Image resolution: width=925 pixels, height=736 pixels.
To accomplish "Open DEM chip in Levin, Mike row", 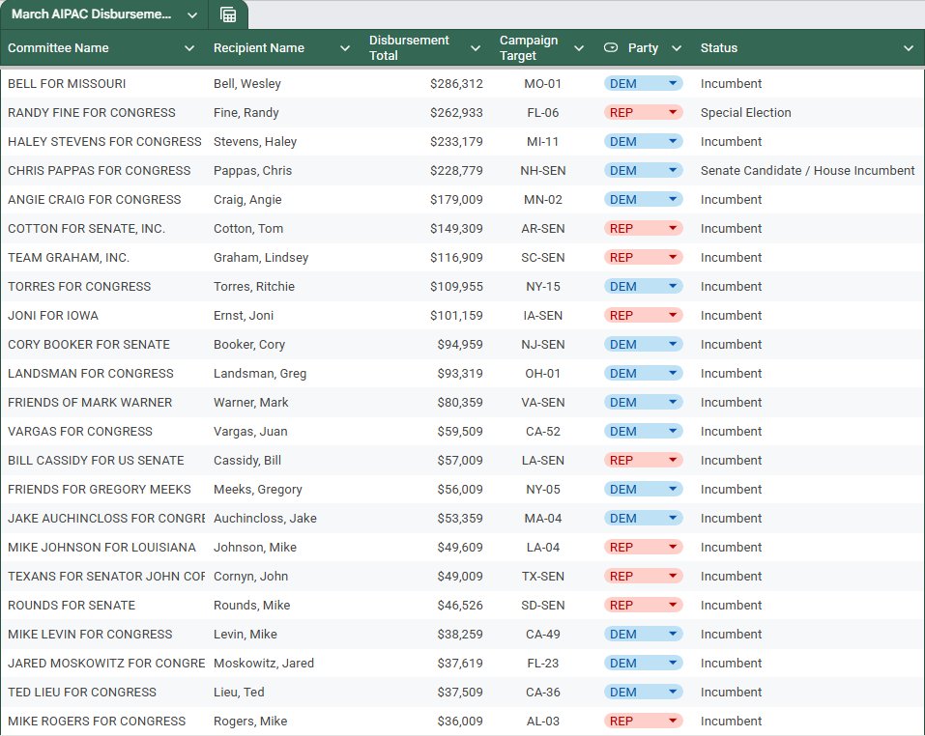I will pos(643,634).
